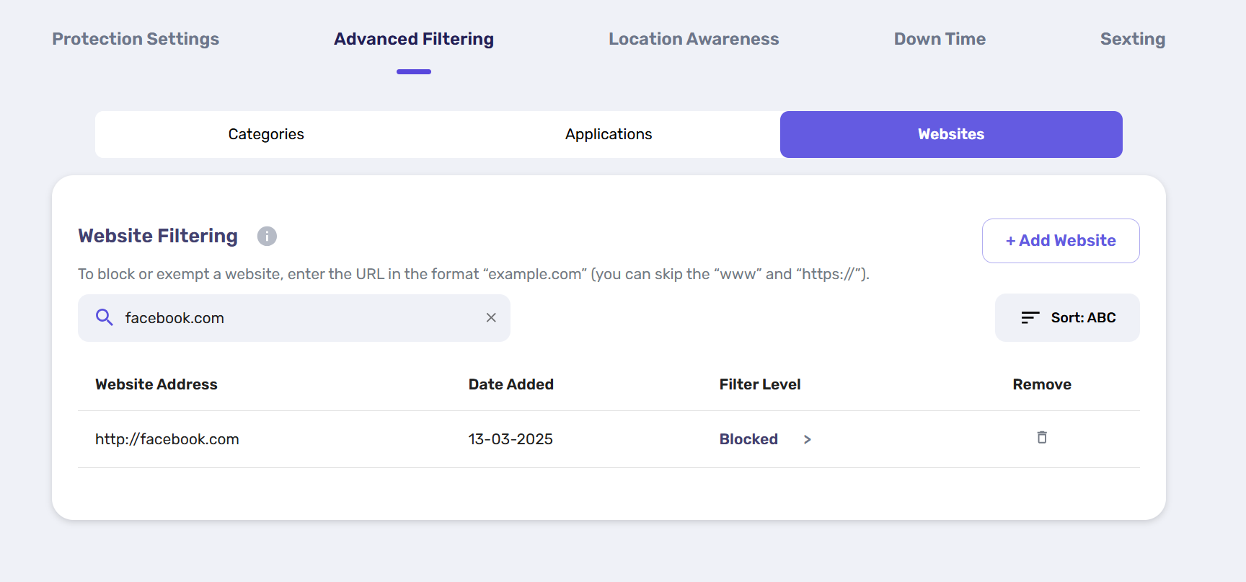Switch to Applications sub-tab

click(609, 134)
